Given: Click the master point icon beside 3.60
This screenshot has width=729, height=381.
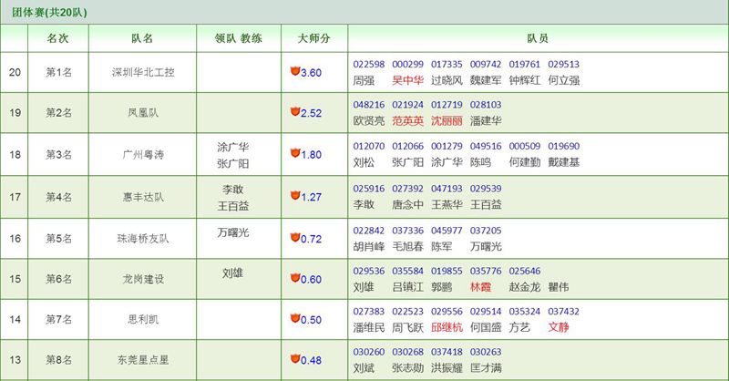Looking at the screenshot, I should click(294, 71).
